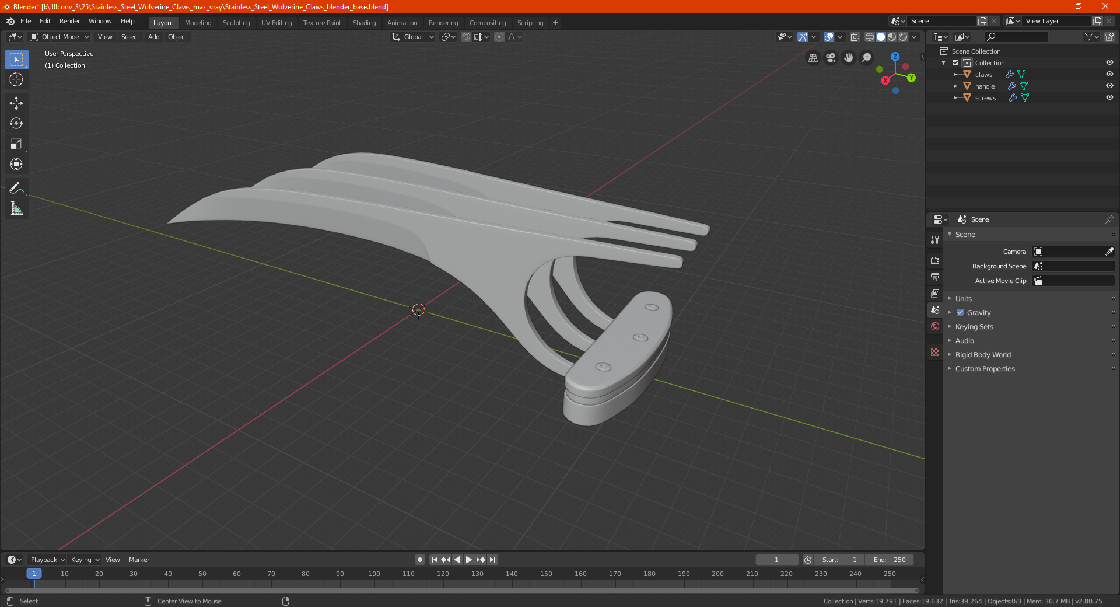
Task: Switch to the UV Editing workspace tab
Action: click(x=276, y=23)
